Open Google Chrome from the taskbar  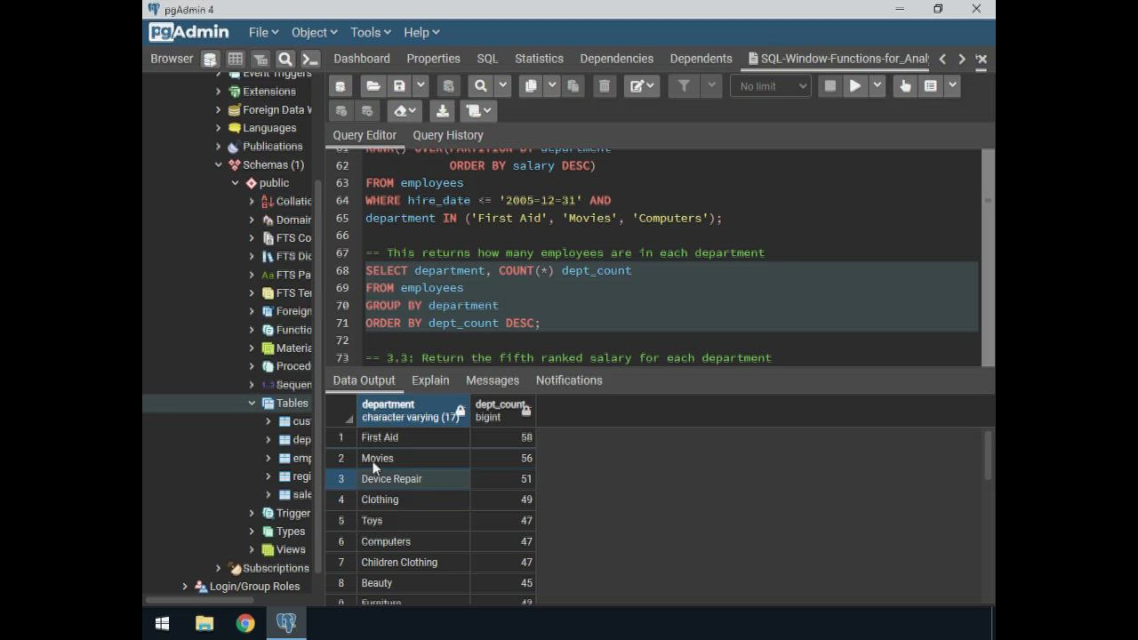coord(245,623)
